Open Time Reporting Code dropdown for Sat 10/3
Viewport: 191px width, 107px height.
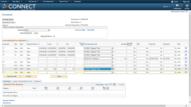[98, 62]
